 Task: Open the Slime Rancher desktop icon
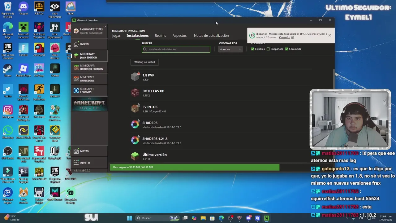pos(55,51)
